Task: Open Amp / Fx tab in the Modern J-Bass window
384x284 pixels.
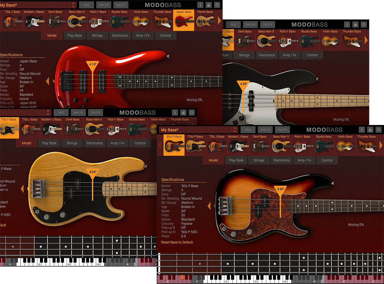Action: click(290, 55)
